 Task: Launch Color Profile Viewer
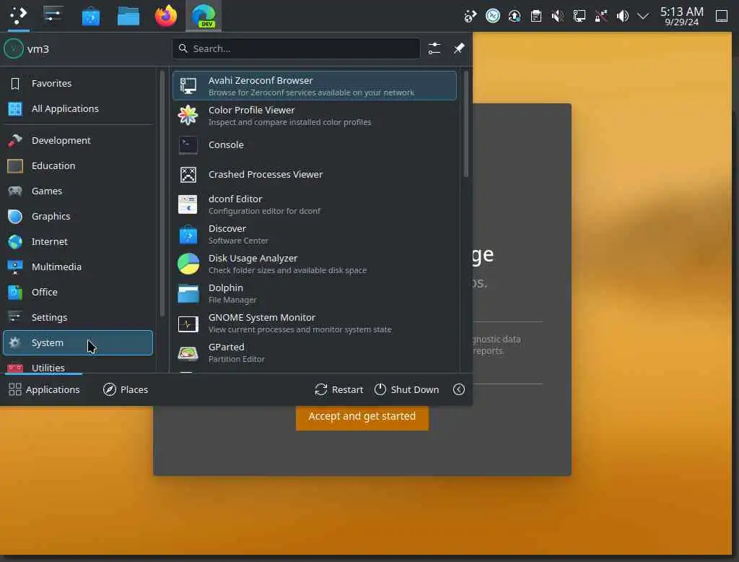[315, 116]
